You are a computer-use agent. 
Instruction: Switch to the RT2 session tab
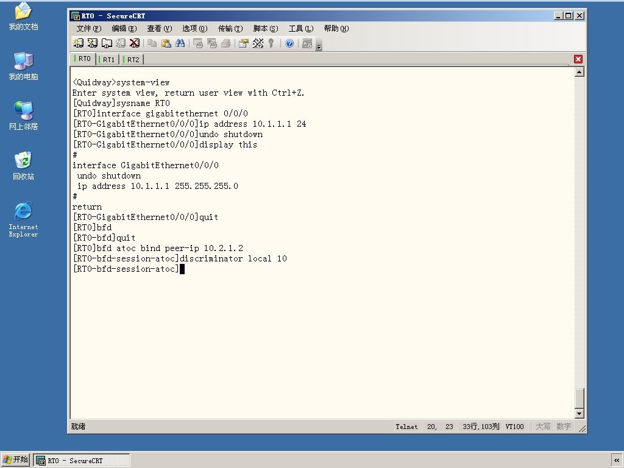[x=132, y=59]
